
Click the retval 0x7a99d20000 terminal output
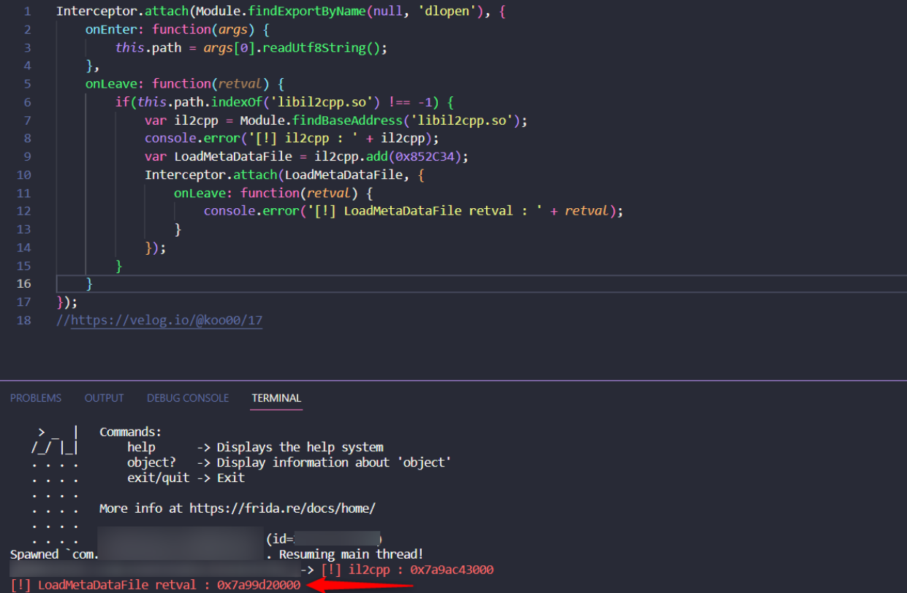tap(259, 585)
